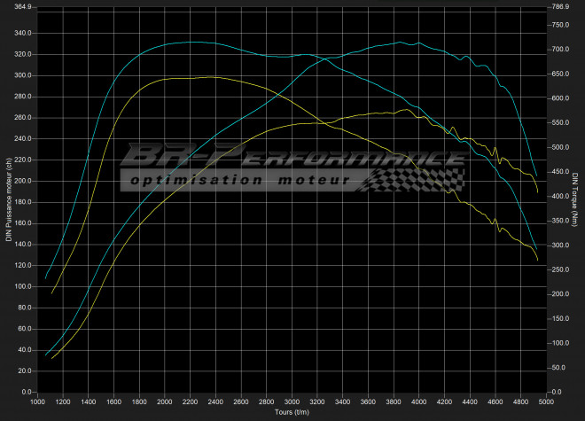The height and width of the screenshot is (421, 585).
Task: Click the 340.0 label on the power axis
Action: click(21, 33)
